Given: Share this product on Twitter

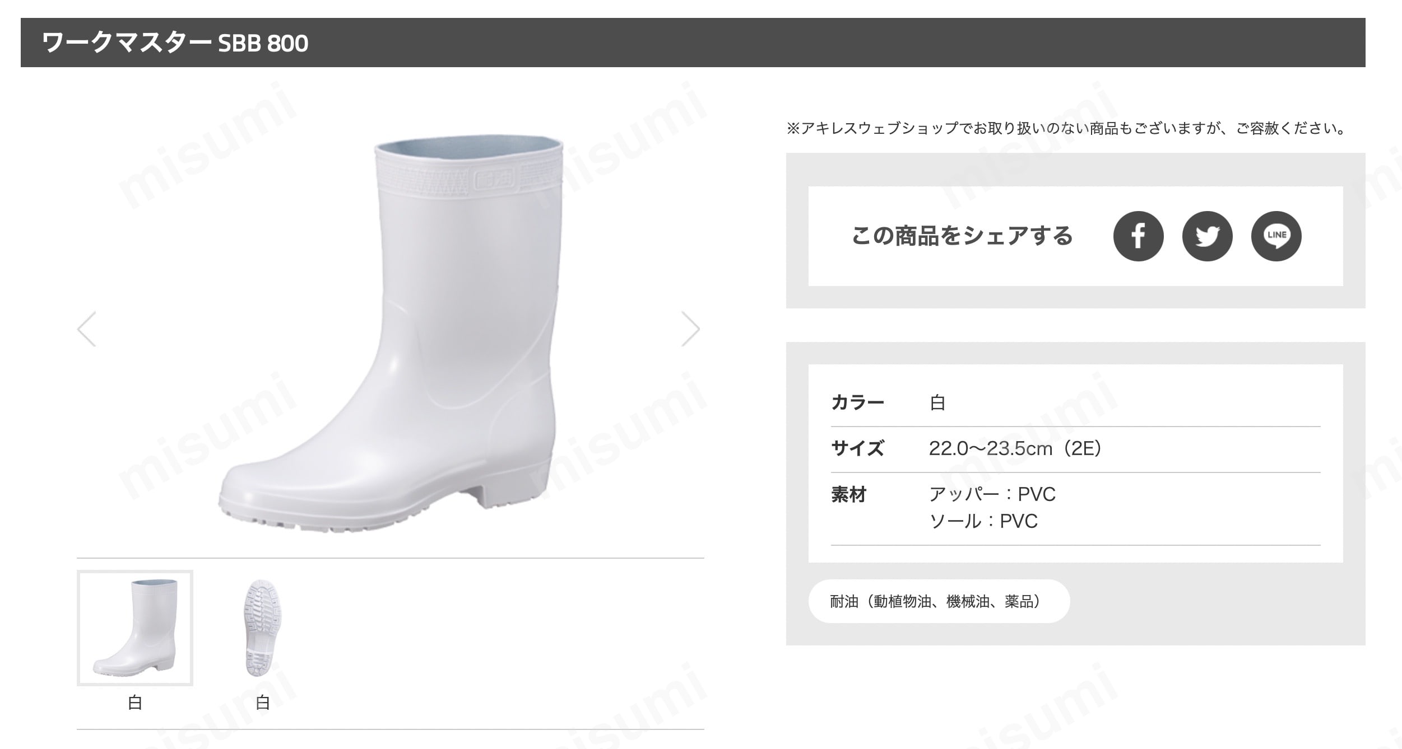Looking at the screenshot, I should point(1207,236).
